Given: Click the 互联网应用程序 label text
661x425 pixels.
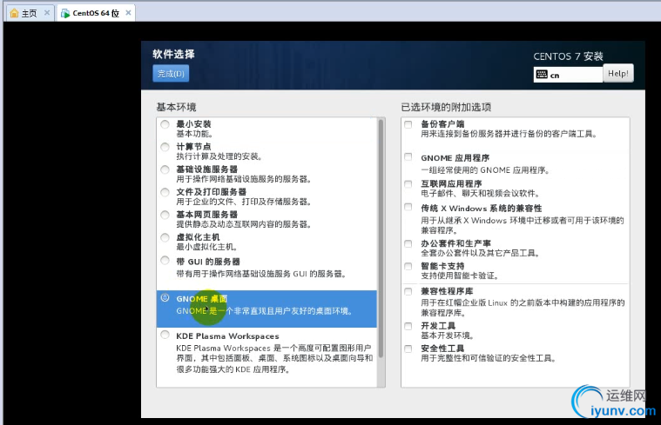Looking at the screenshot, I should pos(451,184).
